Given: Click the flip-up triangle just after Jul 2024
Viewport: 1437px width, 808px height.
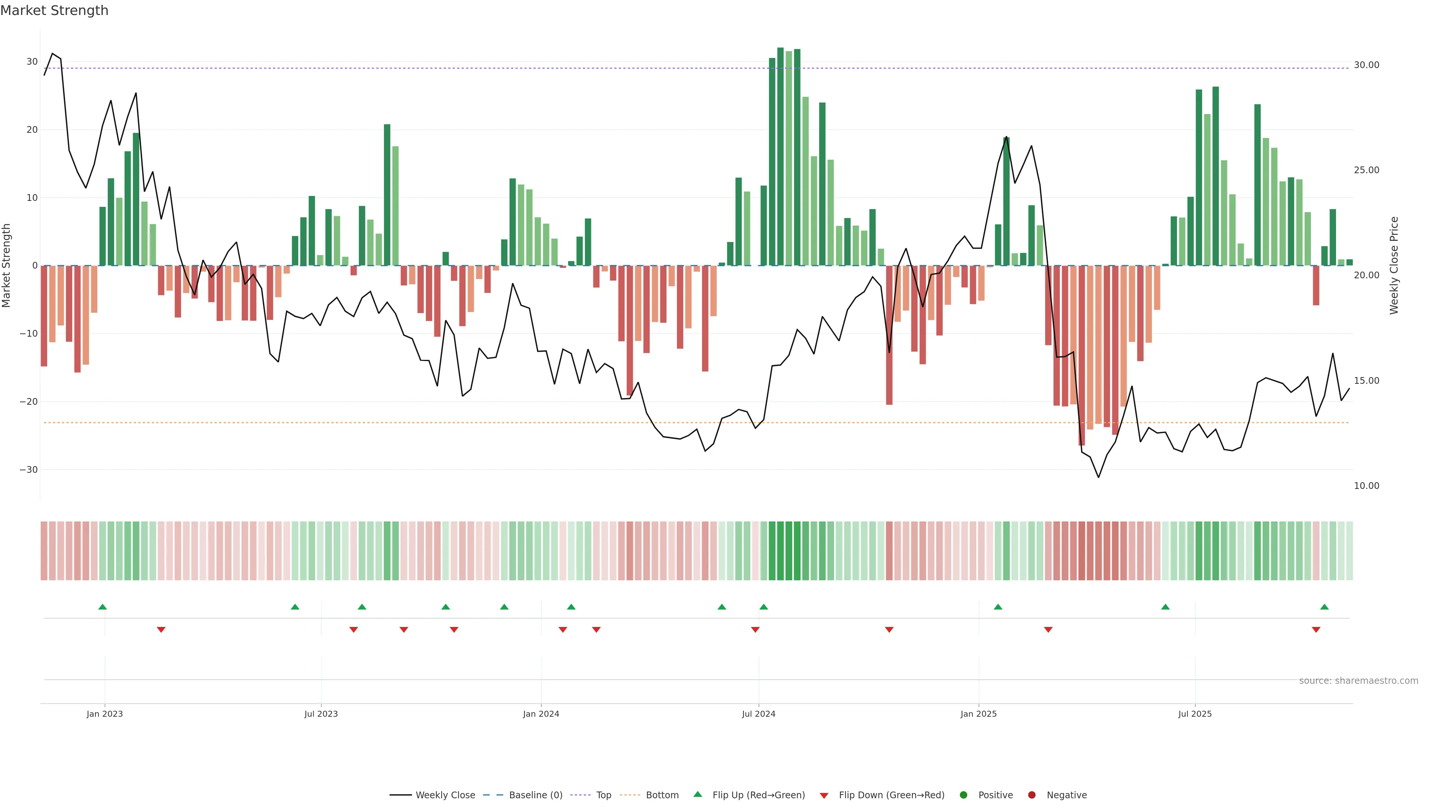Looking at the screenshot, I should click(764, 607).
